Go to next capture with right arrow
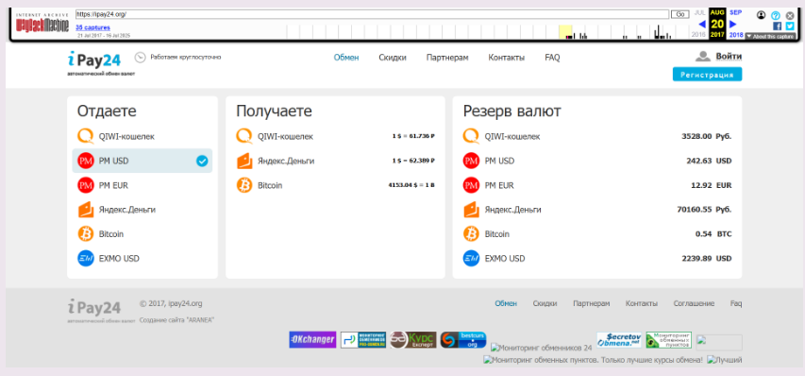Image resolution: width=805 pixels, height=376 pixels. tap(733, 24)
